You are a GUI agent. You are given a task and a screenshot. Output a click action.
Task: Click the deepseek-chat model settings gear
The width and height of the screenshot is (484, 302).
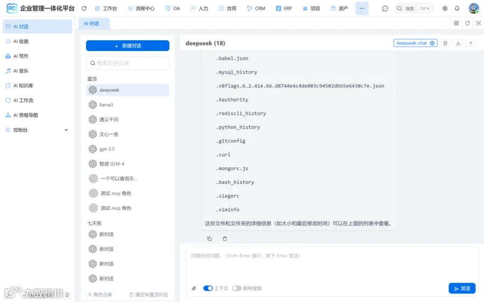coord(432,43)
